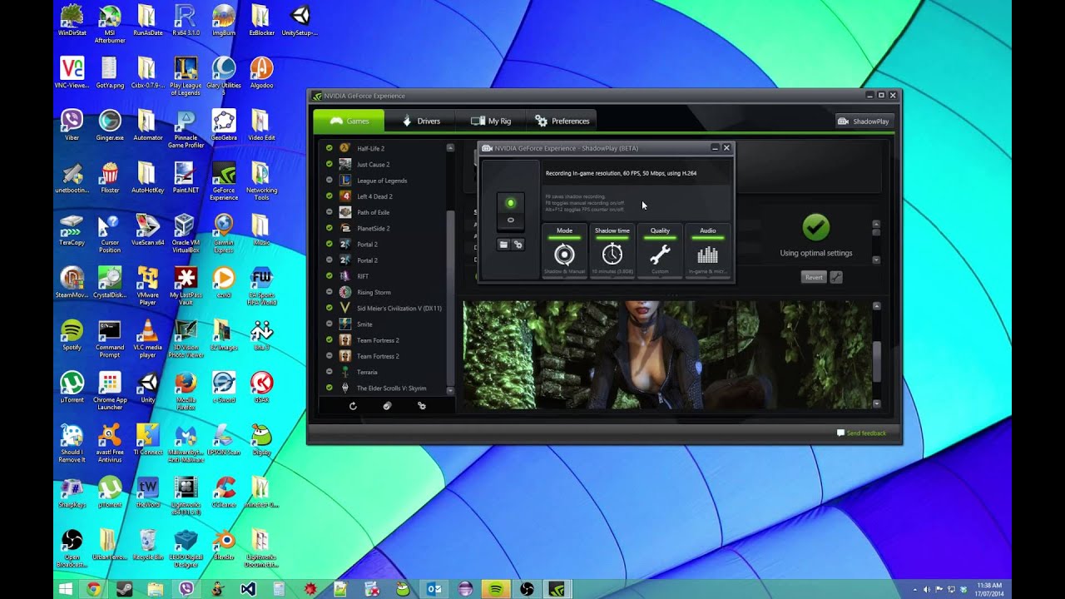
Task: Open Steam from the taskbar
Action: (124, 589)
